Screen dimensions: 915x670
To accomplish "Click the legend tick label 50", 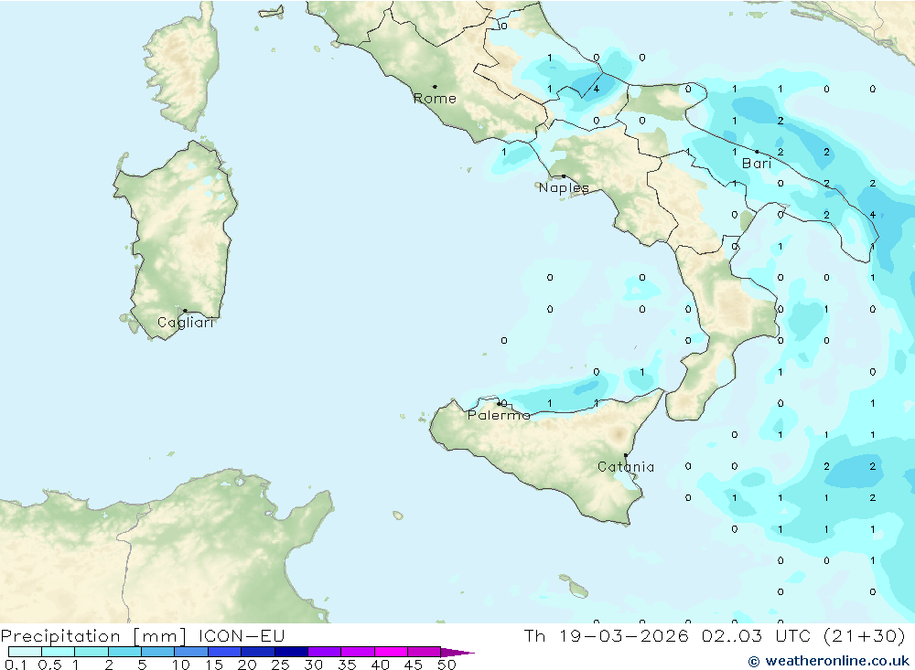I will coord(447,665).
